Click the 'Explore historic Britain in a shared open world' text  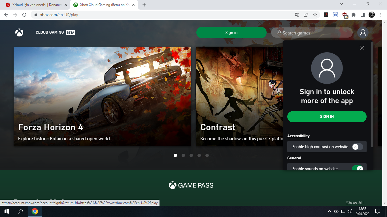[x=64, y=139]
